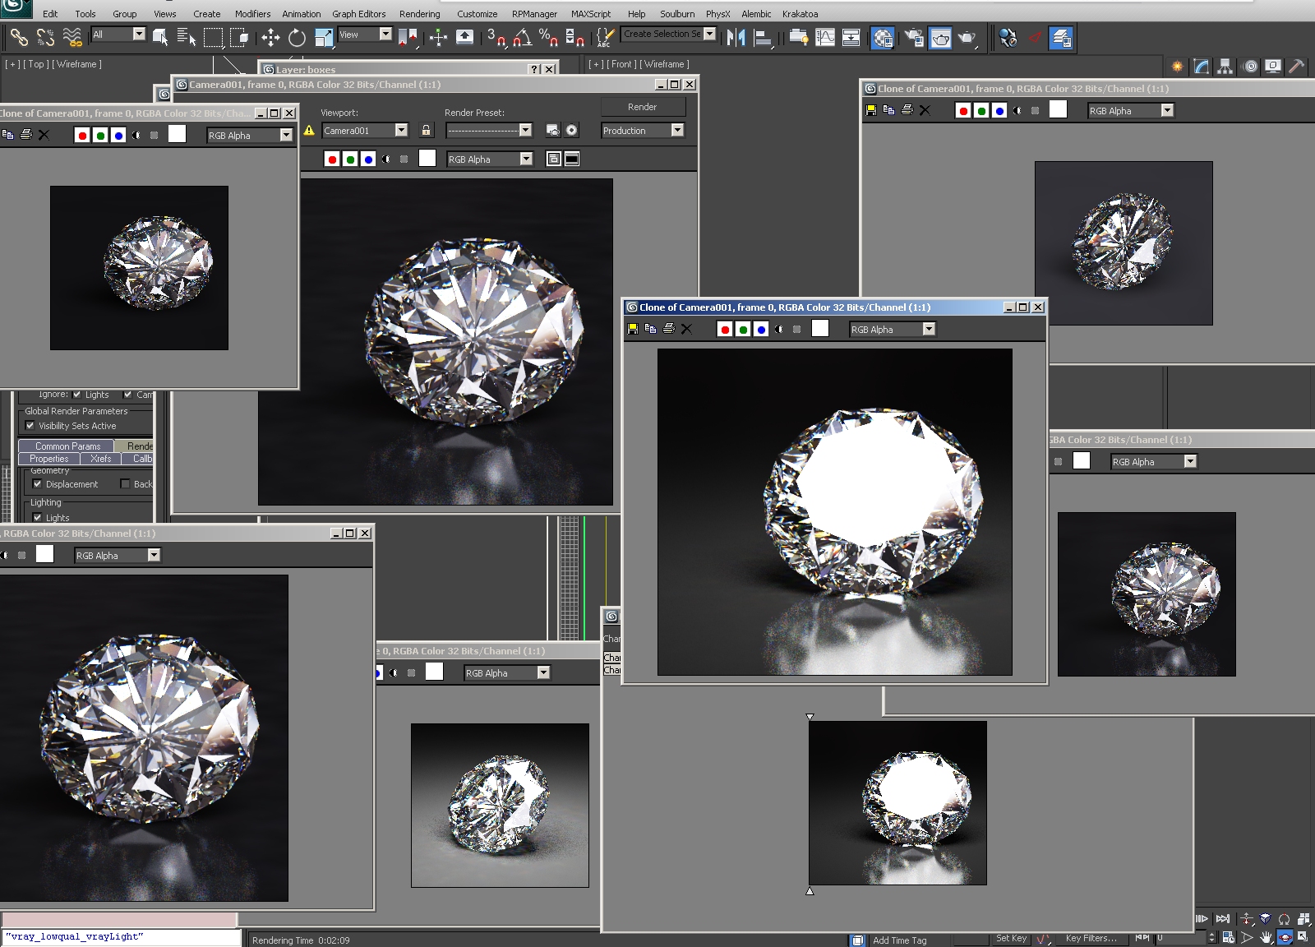Open the Utilities hammer panel icon
Viewport: 1315px width, 947px height.
[x=1296, y=67]
